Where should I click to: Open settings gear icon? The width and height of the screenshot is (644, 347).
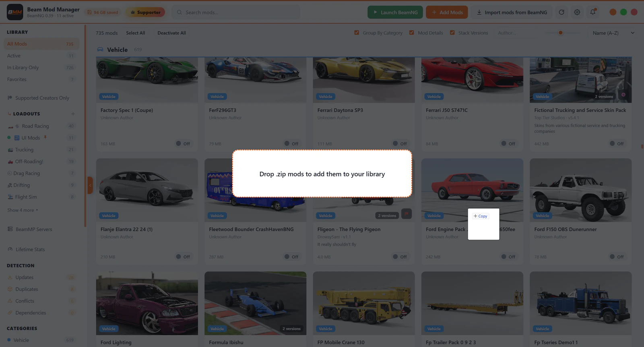[x=577, y=12]
